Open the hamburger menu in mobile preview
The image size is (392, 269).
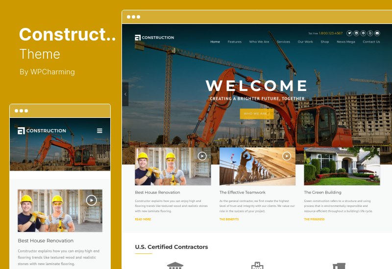coord(99,131)
